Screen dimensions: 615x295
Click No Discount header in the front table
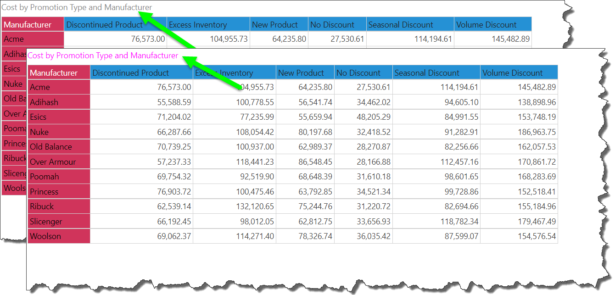[363, 72]
